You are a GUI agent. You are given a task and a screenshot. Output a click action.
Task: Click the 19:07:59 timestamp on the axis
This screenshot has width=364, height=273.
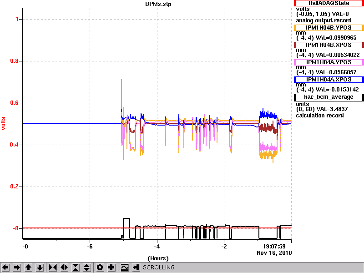point(274,246)
